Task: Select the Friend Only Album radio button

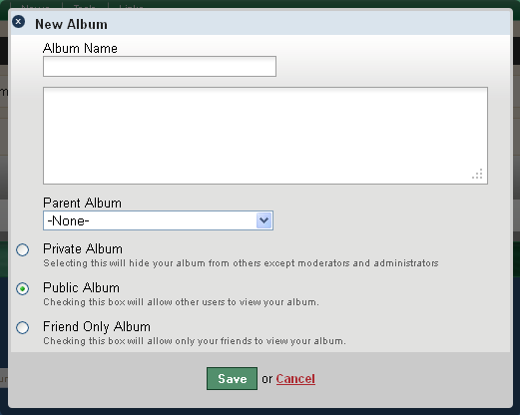Action: (x=23, y=327)
